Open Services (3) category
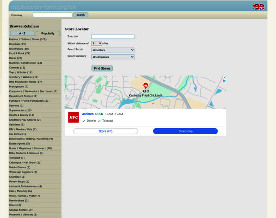The height and width of the screenshot is (218, 276). click(x=16, y=106)
